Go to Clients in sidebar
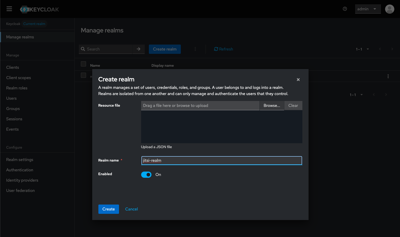 click(x=13, y=67)
